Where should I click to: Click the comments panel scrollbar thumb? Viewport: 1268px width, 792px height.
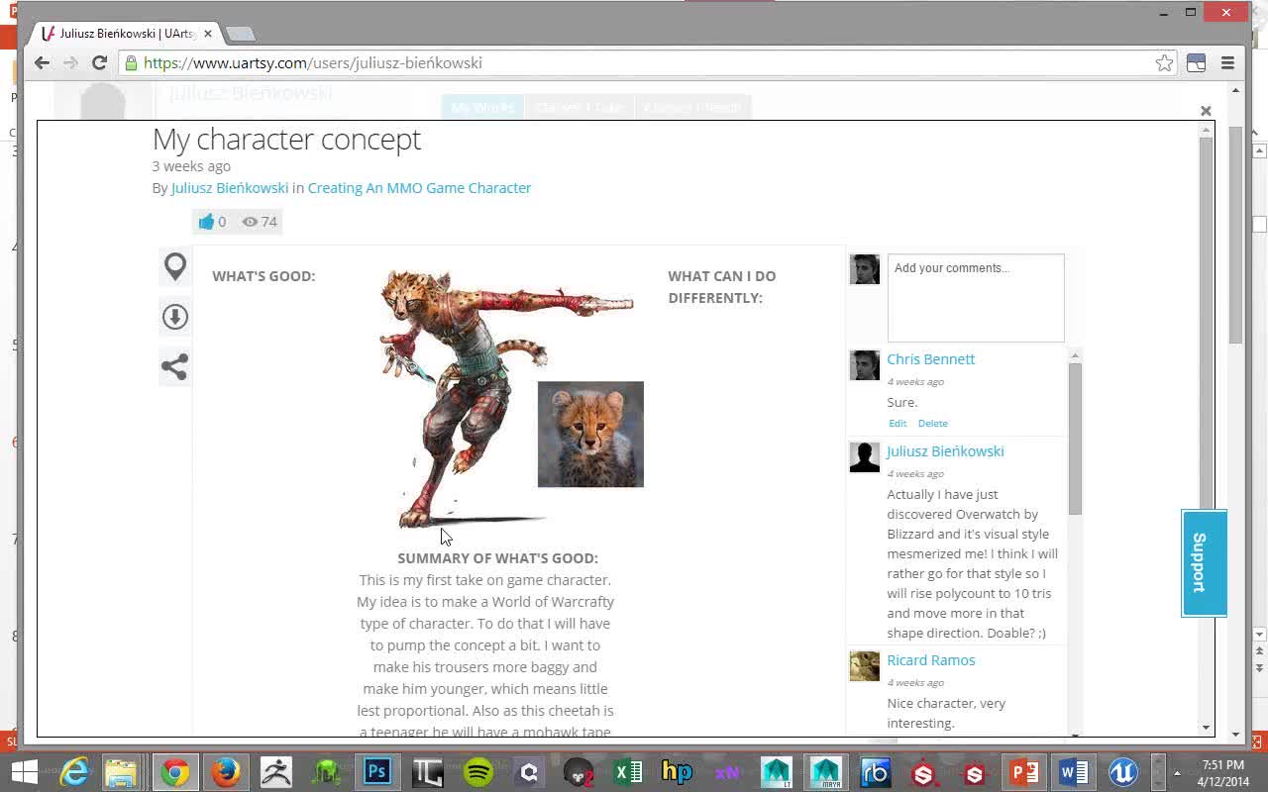pyautogui.click(x=1075, y=439)
